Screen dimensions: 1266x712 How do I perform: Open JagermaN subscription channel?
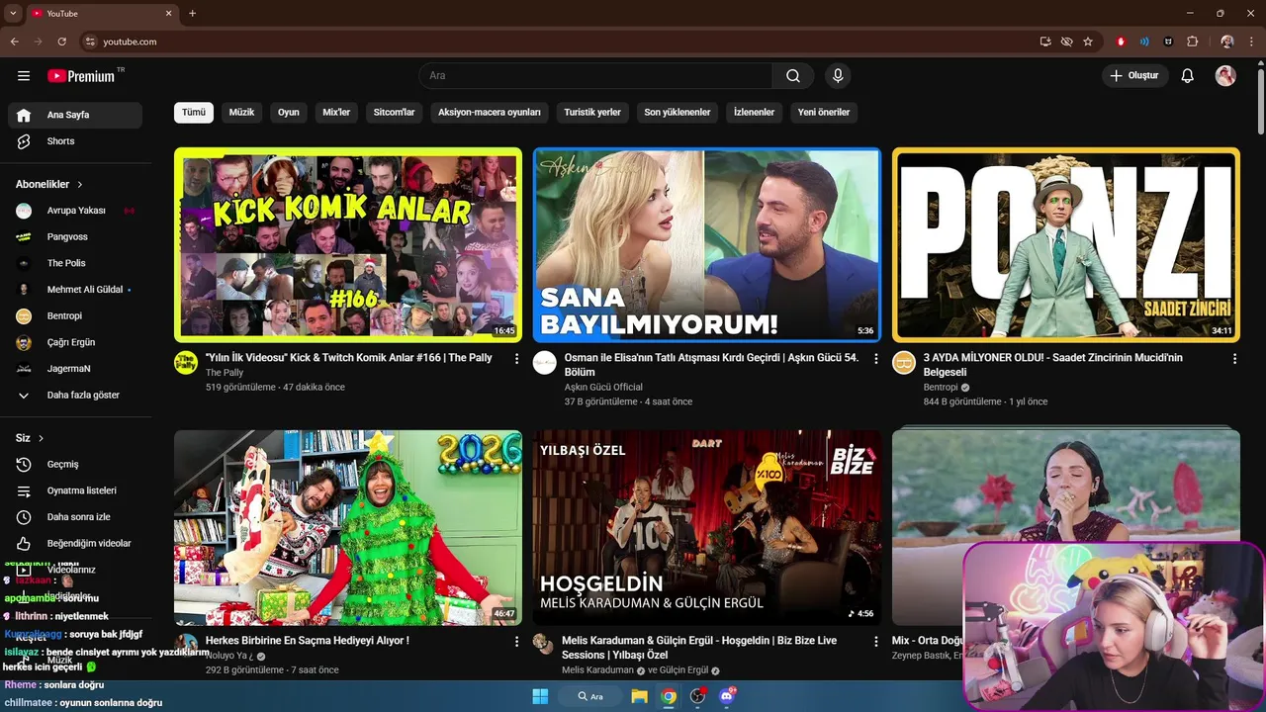75,369
